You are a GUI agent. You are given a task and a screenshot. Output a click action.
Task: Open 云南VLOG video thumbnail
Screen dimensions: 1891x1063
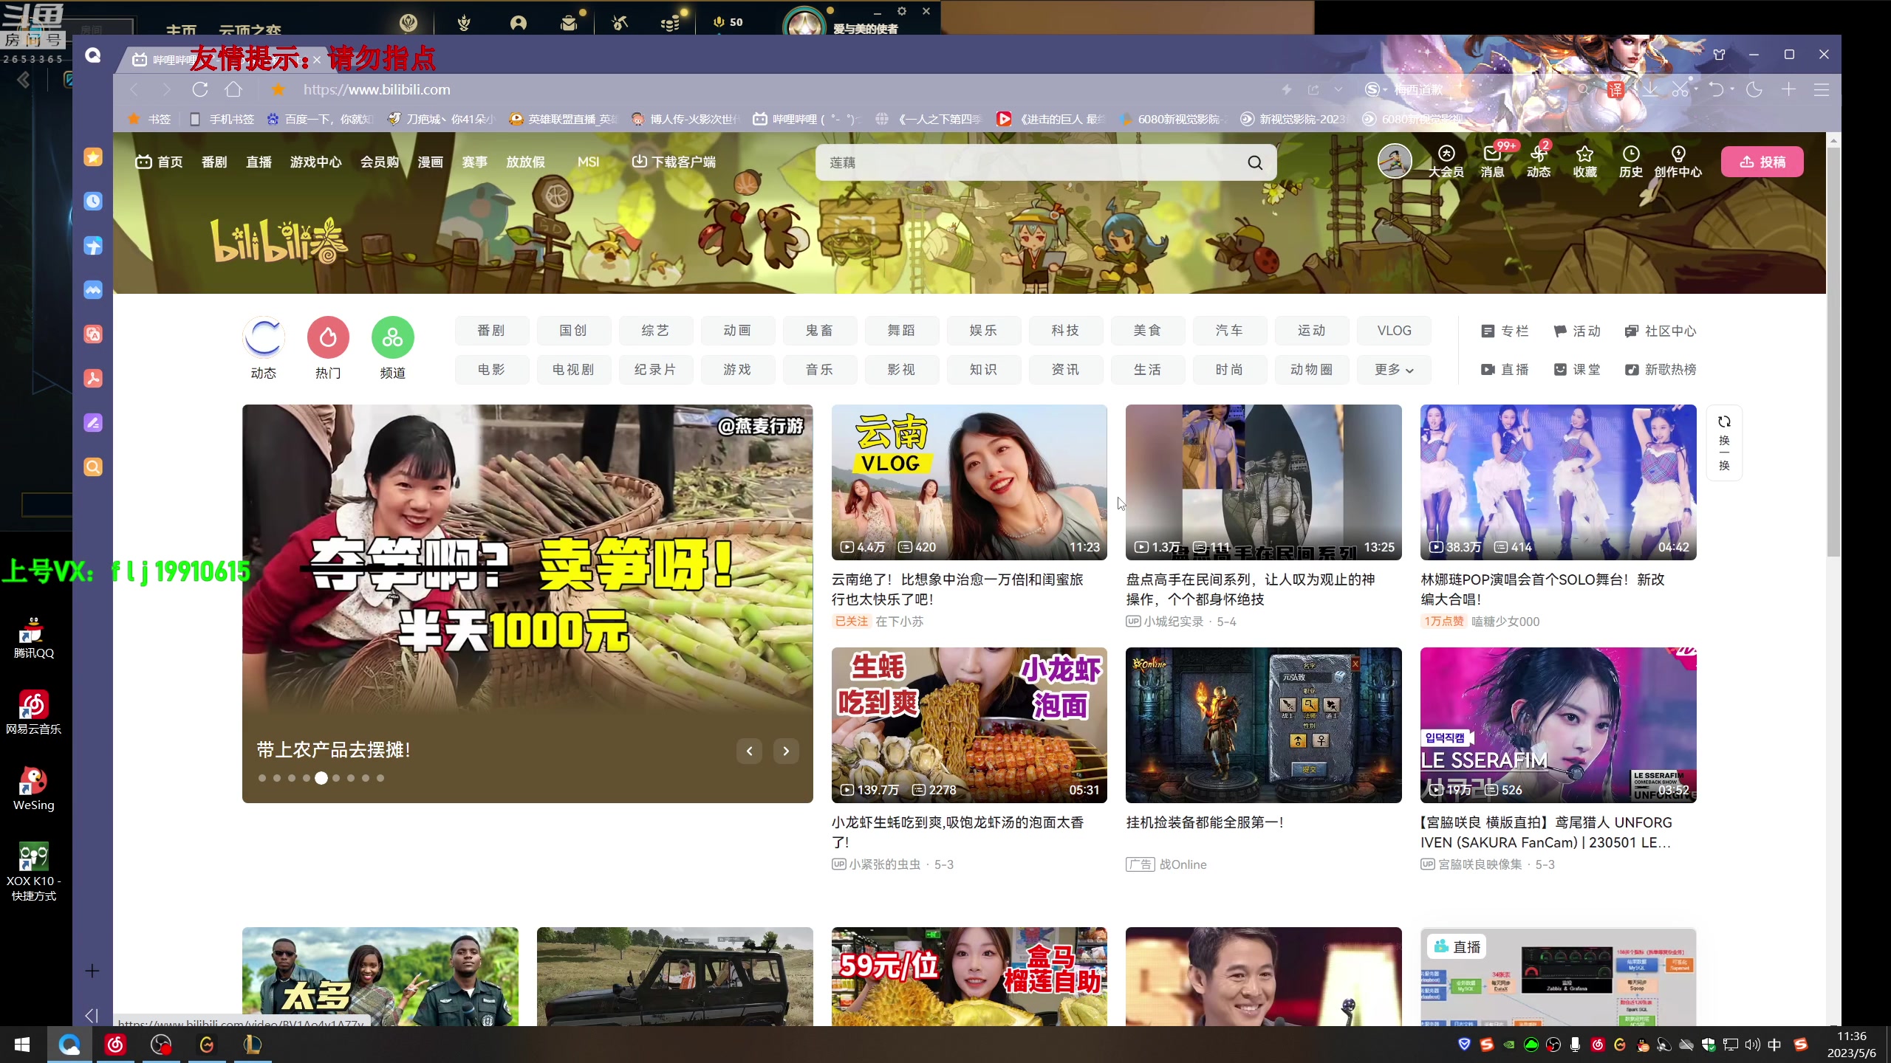(x=969, y=482)
